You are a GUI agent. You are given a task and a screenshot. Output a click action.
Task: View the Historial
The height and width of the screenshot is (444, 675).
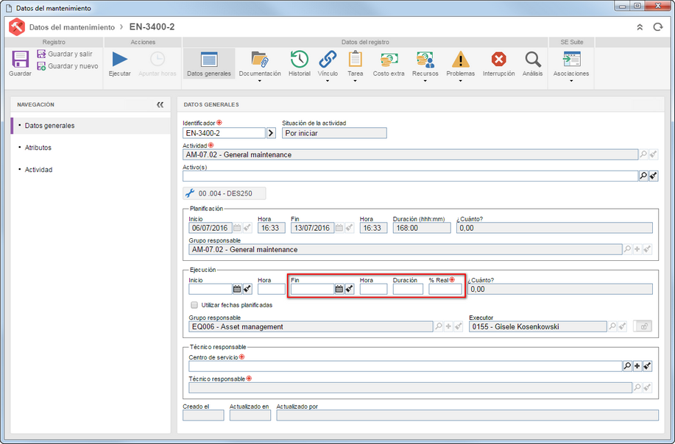[x=299, y=64]
